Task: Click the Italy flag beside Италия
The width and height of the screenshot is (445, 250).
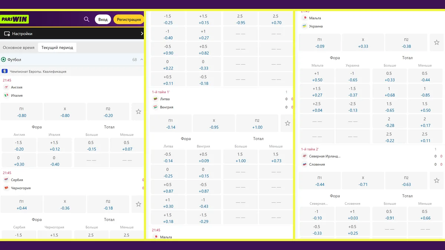Action: pos(6,96)
